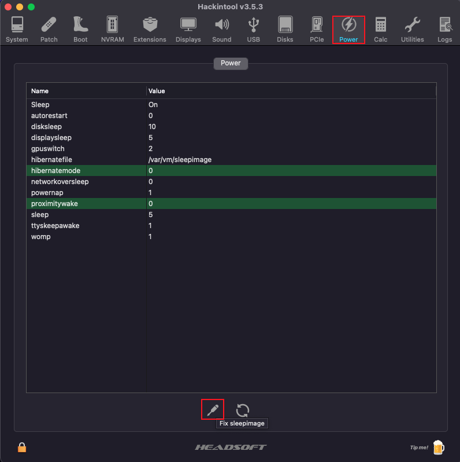
Task: Toggle the orange lock icon
Action: click(x=22, y=447)
